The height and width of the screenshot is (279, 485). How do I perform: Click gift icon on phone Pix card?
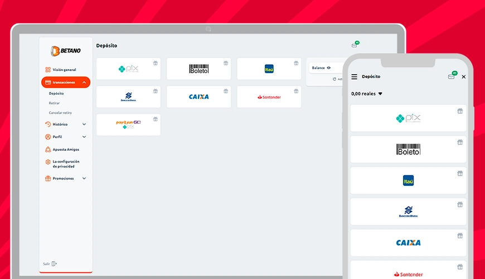pos(460,111)
